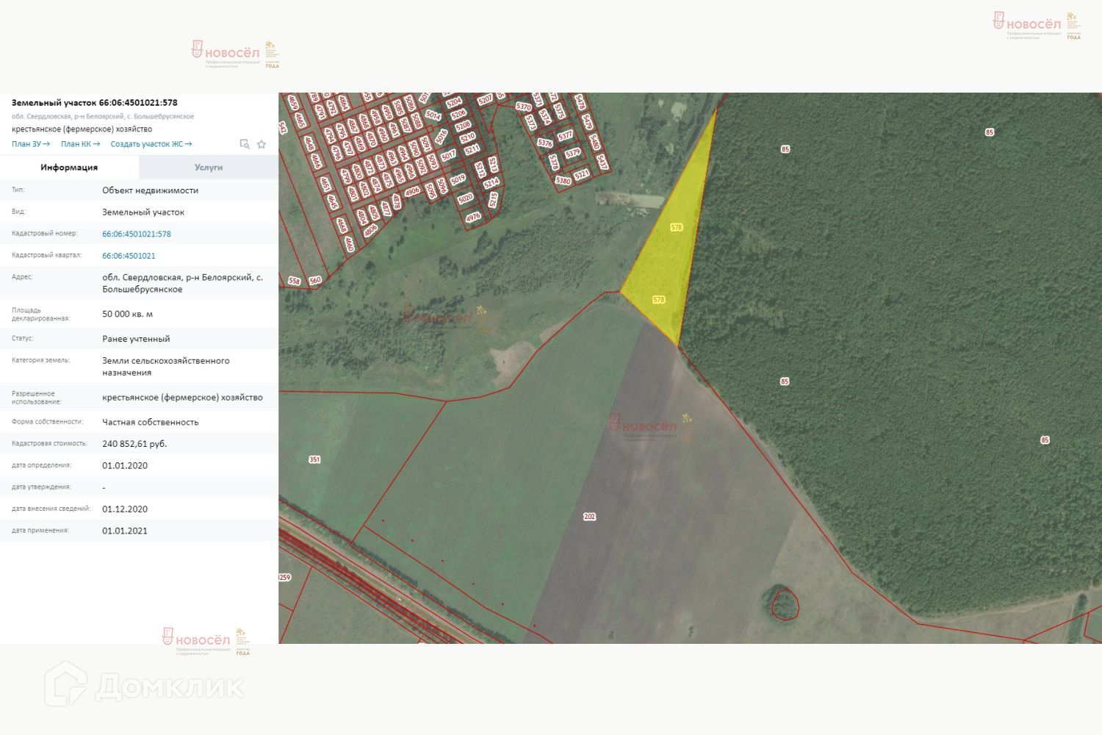The height and width of the screenshot is (735, 1102).
Task: Click the zoom-to-parcel search icon
Action: pyautogui.click(x=245, y=144)
